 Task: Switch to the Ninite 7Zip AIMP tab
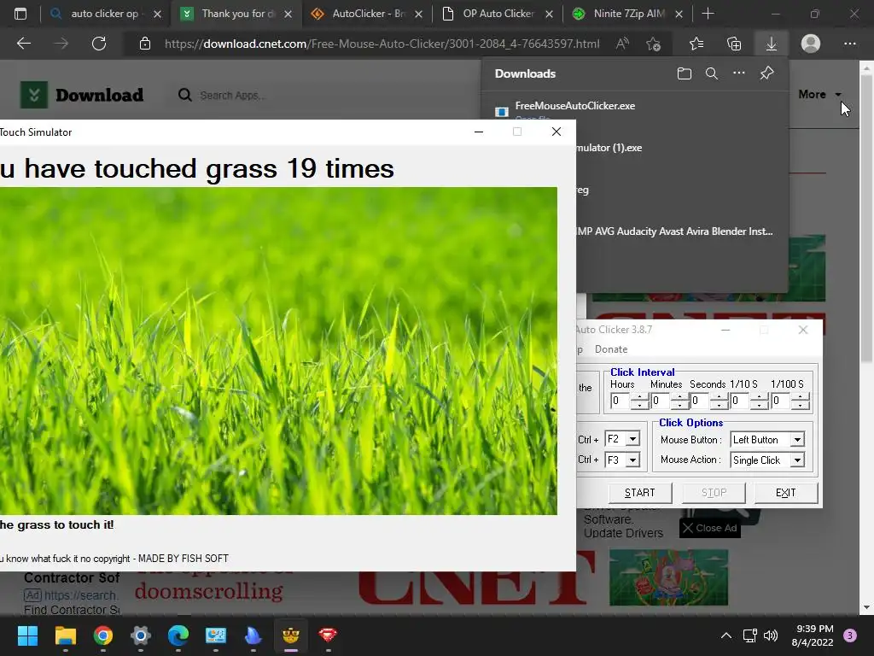(629, 14)
